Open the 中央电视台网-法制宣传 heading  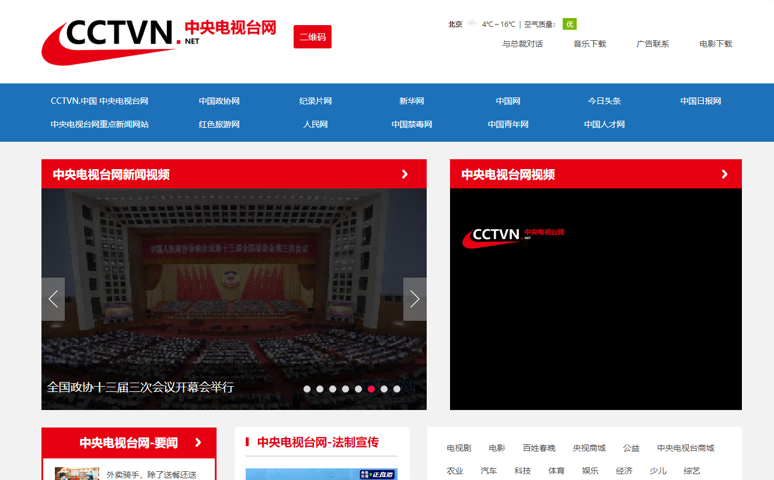[318, 443]
